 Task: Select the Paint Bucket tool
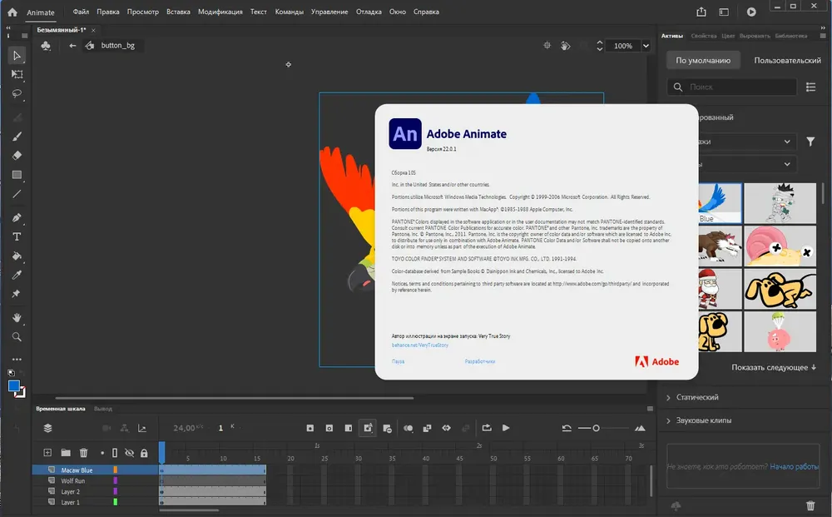(17, 256)
